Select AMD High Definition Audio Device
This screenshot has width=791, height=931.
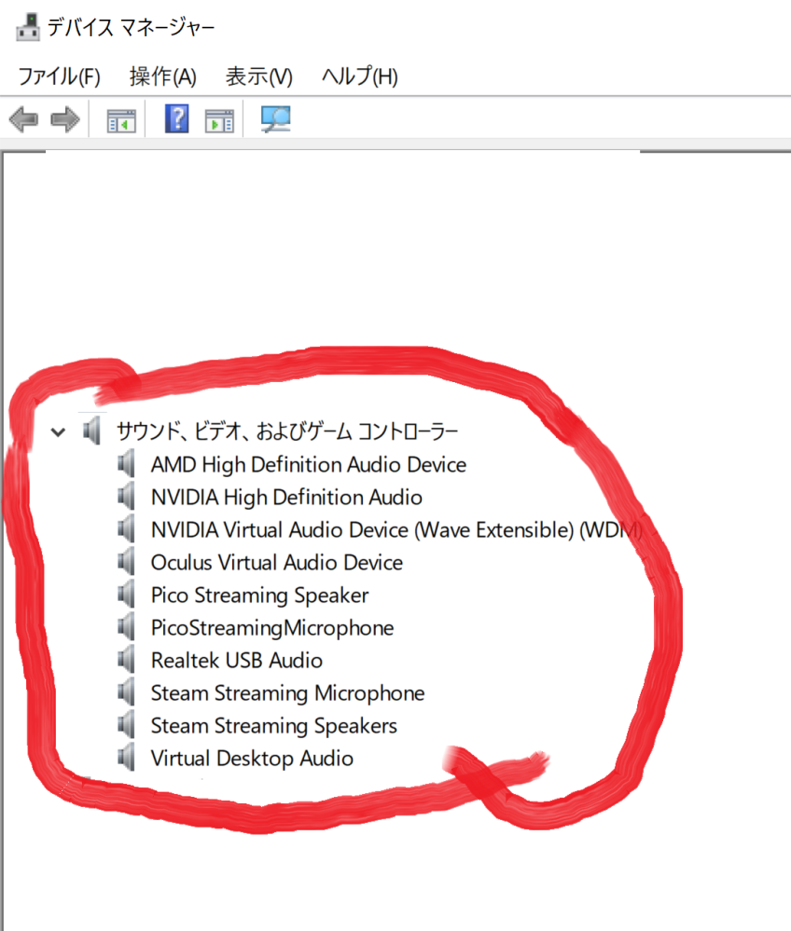tap(309, 465)
